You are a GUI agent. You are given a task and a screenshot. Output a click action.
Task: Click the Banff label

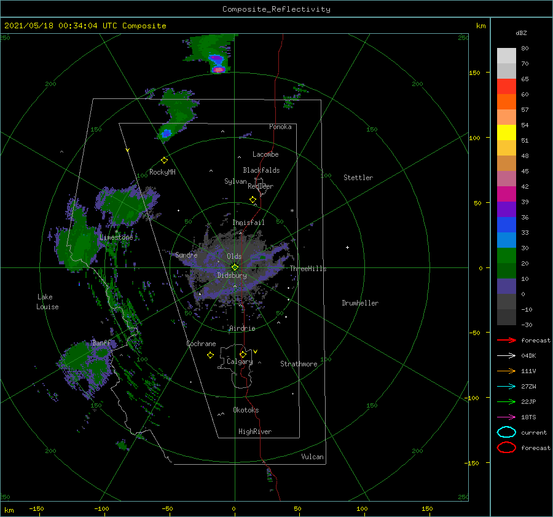tap(101, 343)
